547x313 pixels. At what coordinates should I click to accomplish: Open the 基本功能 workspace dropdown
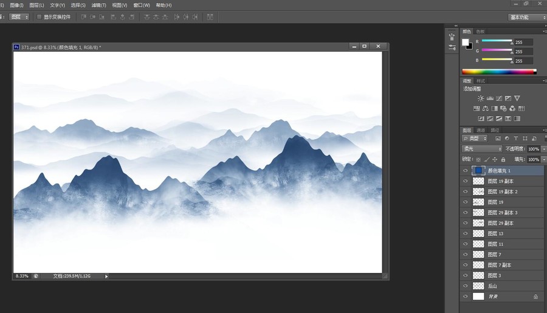[527, 17]
